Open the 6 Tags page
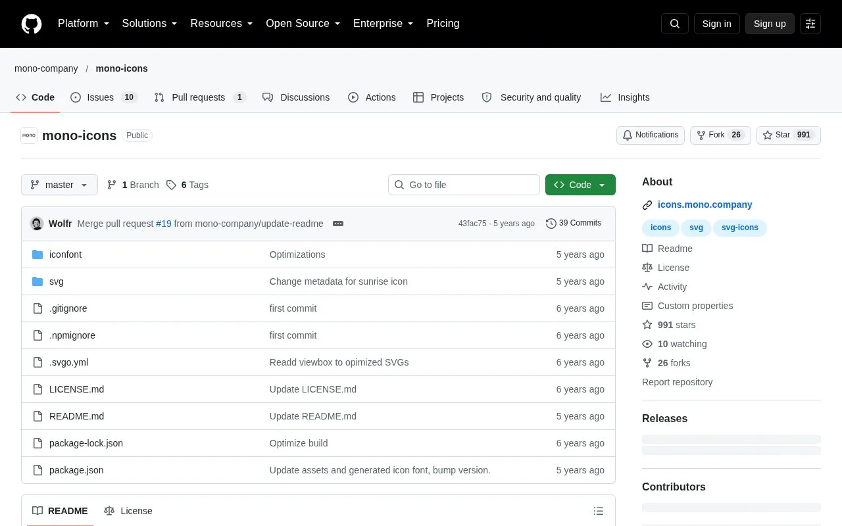 (187, 185)
